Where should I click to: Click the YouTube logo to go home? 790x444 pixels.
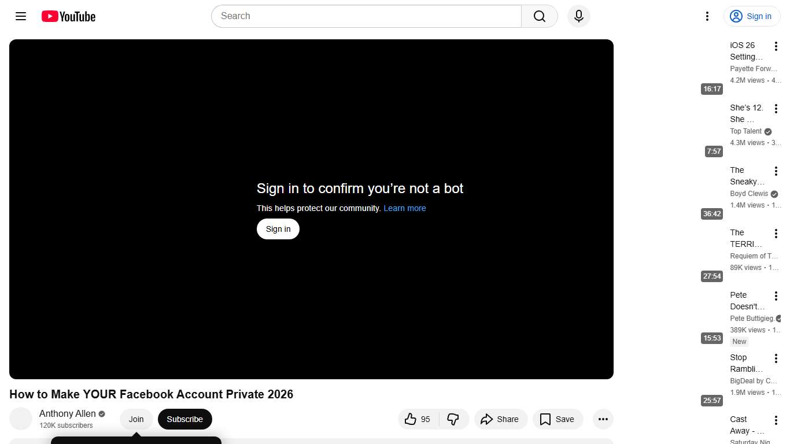tap(68, 16)
